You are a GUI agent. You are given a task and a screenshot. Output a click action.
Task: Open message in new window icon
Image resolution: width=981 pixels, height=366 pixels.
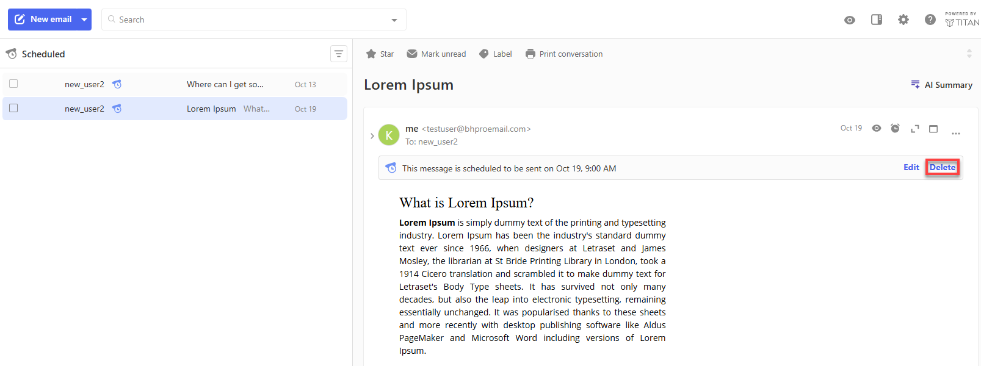933,129
